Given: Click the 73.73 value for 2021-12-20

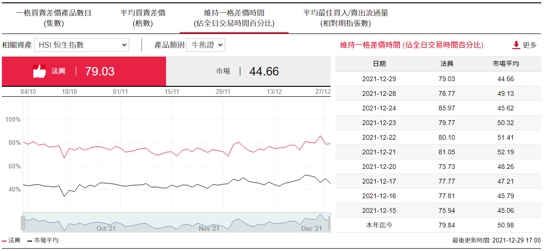Looking at the screenshot, I should [x=447, y=167].
